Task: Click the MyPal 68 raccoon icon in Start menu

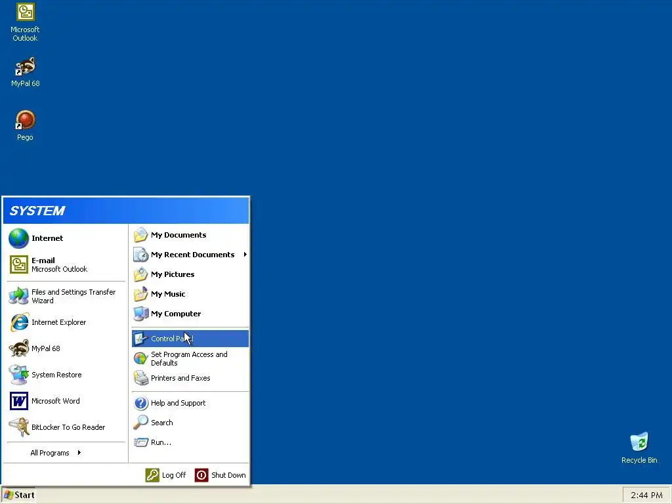Action: pos(19,348)
